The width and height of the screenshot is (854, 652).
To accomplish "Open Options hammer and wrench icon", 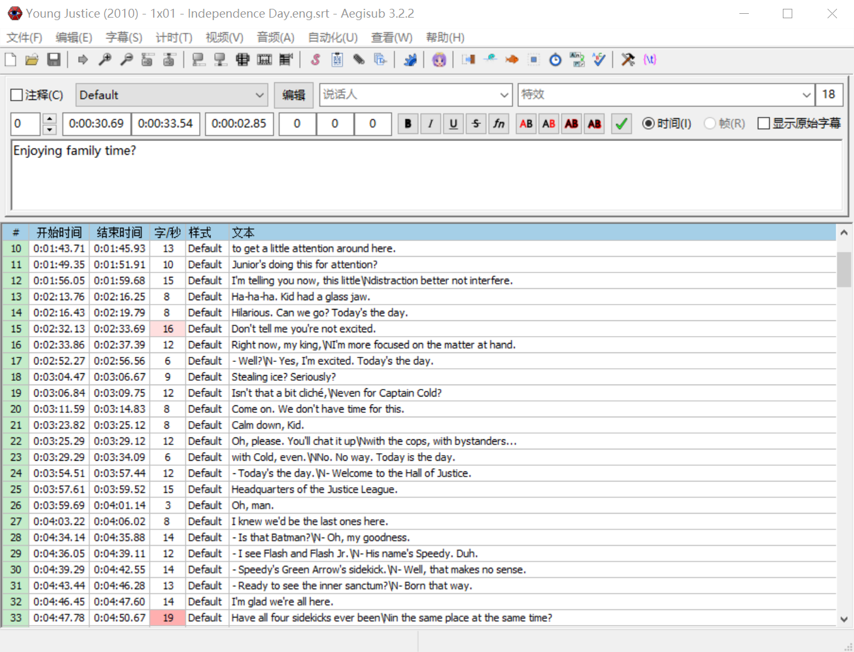I will coord(628,60).
